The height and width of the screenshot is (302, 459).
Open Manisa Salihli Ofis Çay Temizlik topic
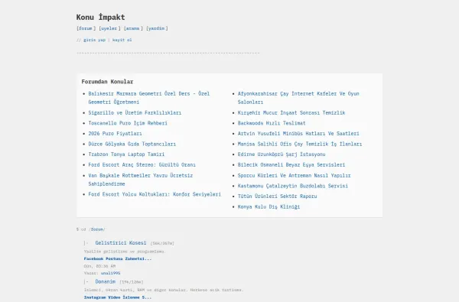click(300, 144)
